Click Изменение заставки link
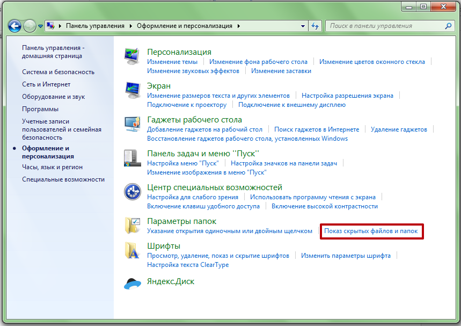 click(281, 71)
